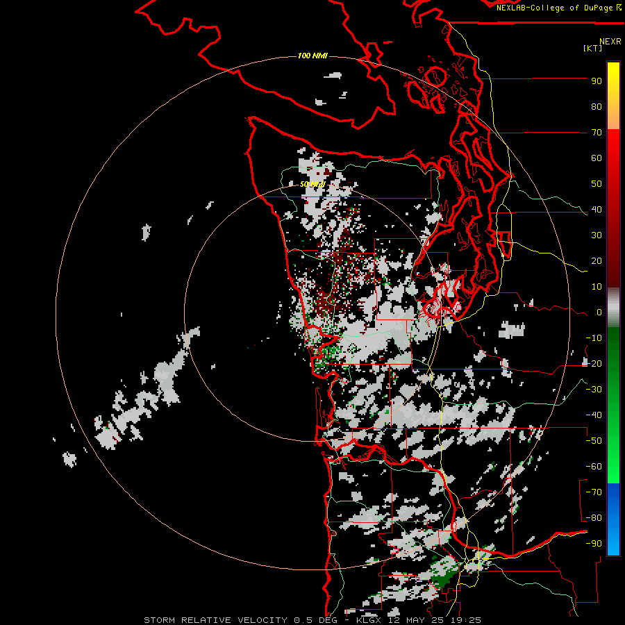The width and height of the screenshot is (625, 625).
Task: Click the -10 scale value
Action: [x=594, y=338]
